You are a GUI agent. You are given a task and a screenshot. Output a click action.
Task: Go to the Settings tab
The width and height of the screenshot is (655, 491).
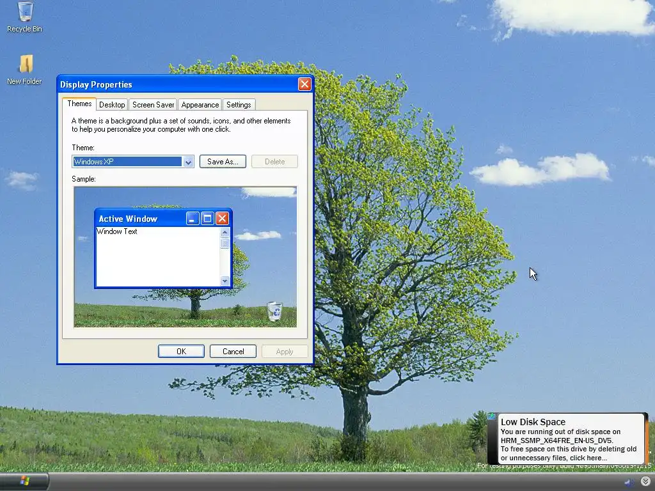coord(239,105)
